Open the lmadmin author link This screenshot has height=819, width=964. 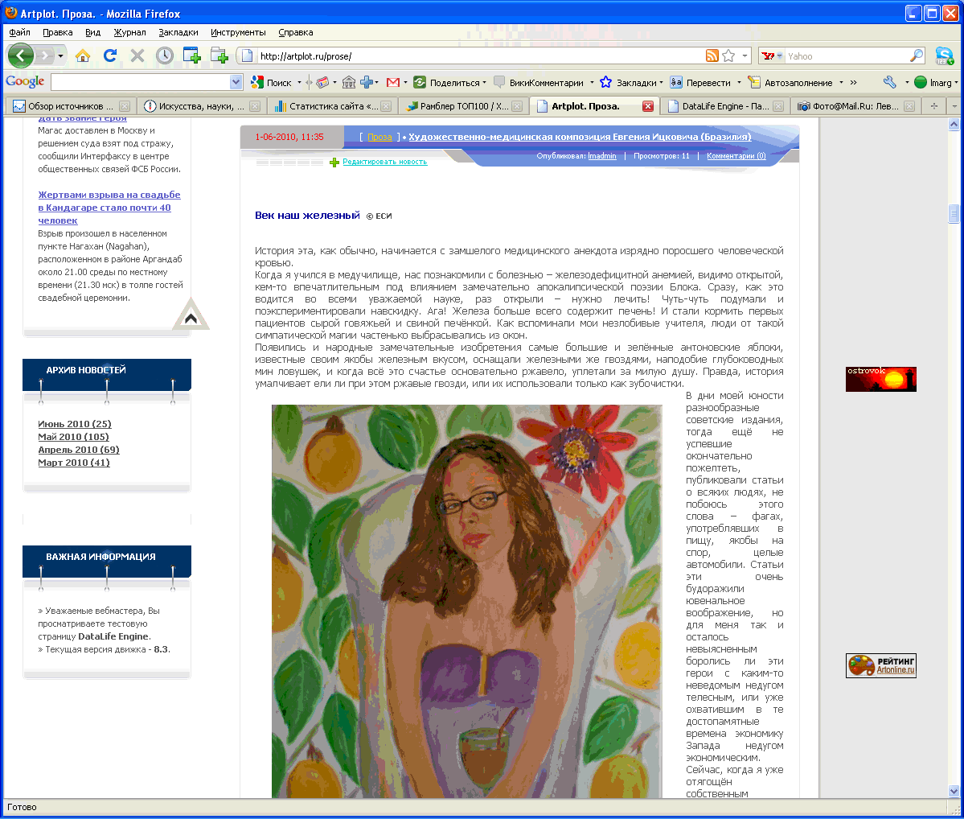point(602,156)
